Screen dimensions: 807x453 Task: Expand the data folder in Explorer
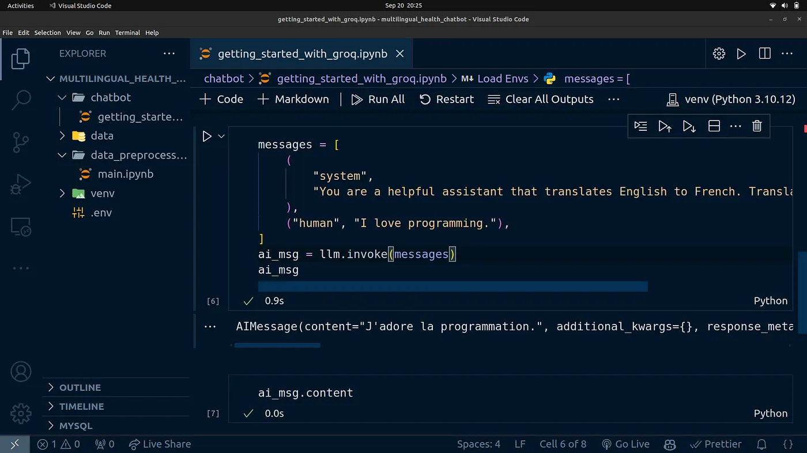click(101, 136)
